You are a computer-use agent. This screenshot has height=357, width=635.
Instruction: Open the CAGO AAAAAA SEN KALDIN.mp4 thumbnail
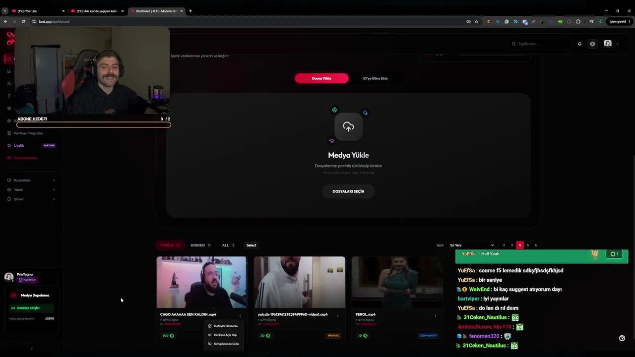pos(201,282)
